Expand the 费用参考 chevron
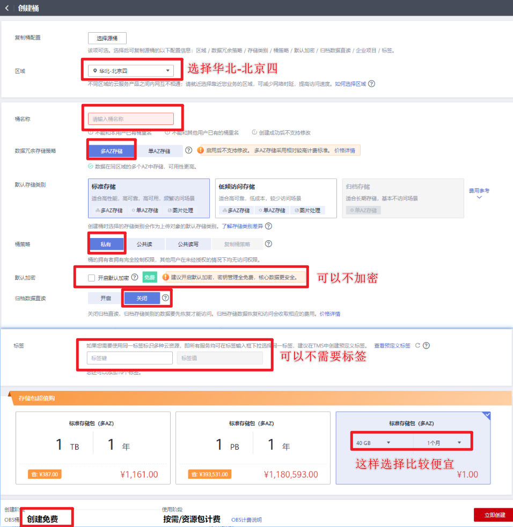The width and height of the screenshot is (513, 527). [479, 197]
